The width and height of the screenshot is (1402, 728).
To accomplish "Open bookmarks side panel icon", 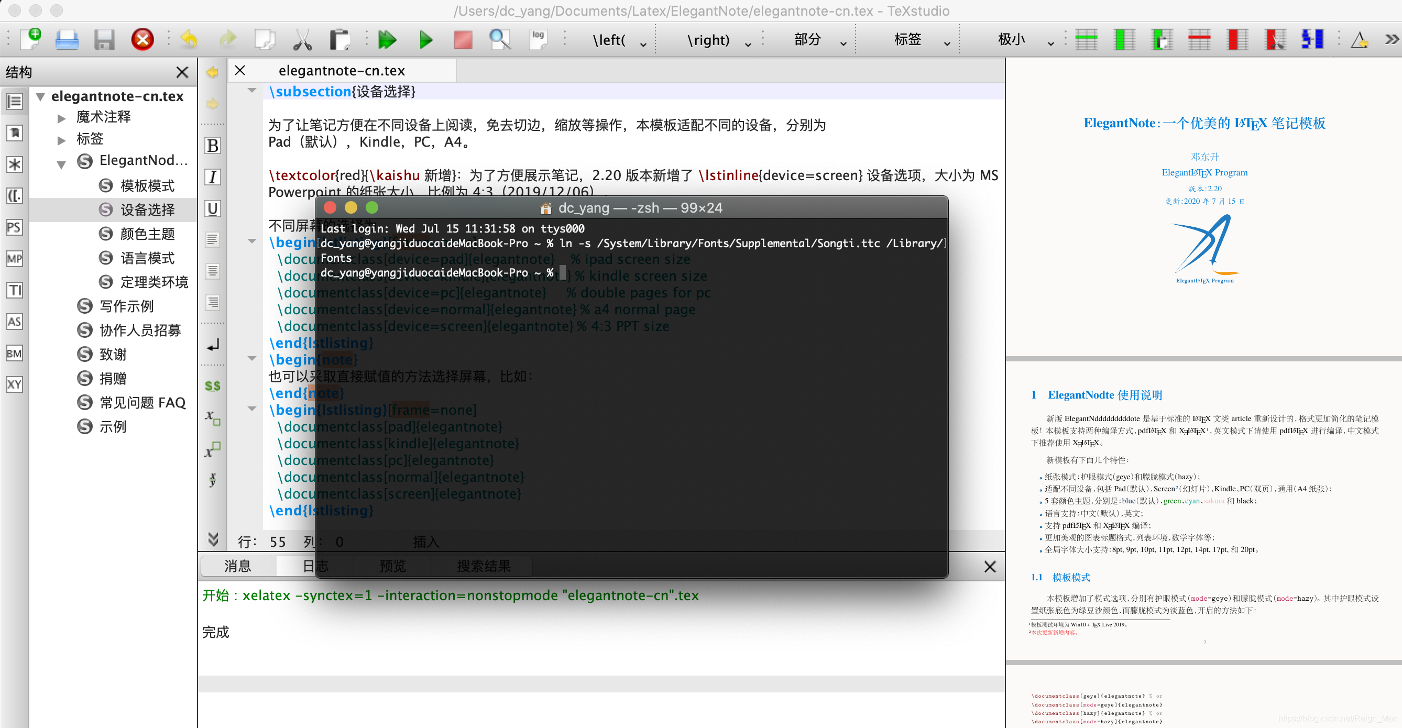I will [15, 133].
